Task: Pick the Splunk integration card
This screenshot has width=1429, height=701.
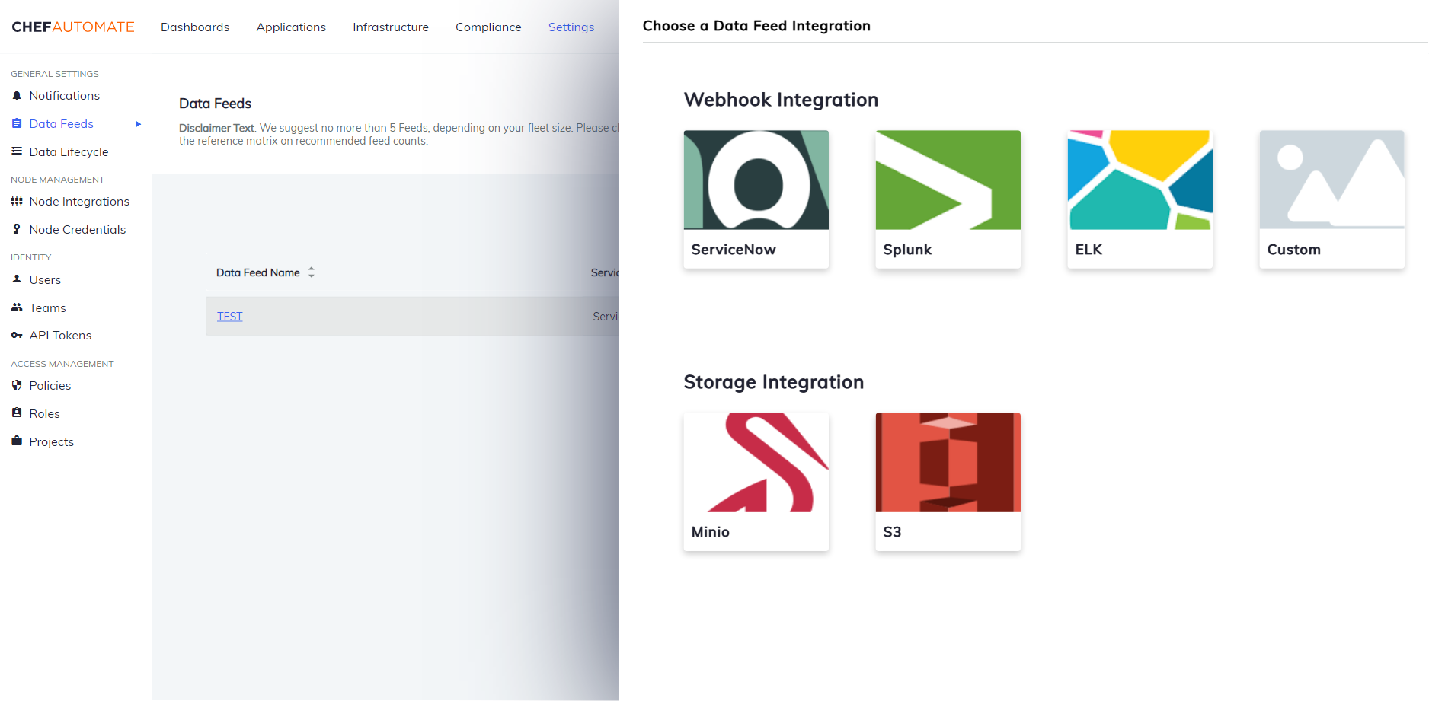Action: tap(948, 199)
